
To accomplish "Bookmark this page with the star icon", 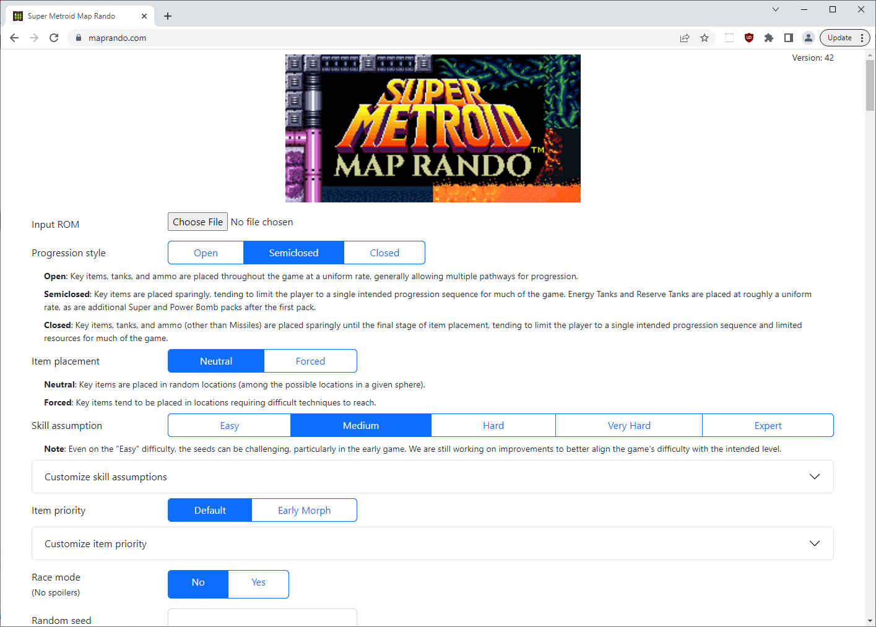I will [705, 38].
